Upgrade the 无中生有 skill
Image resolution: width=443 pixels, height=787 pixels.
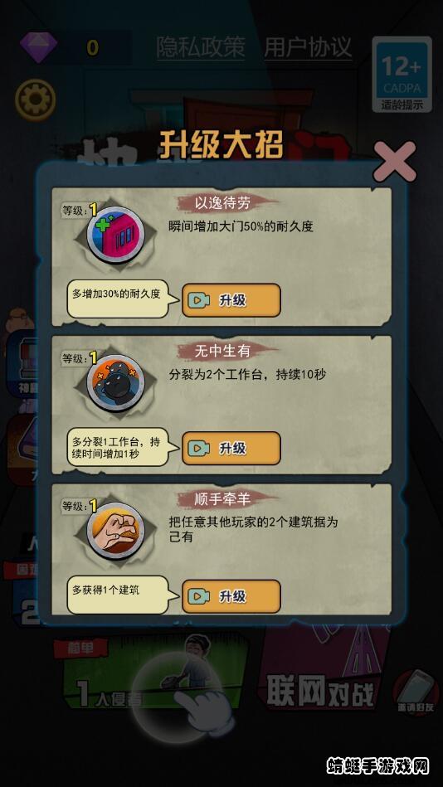tap(231, 448)
